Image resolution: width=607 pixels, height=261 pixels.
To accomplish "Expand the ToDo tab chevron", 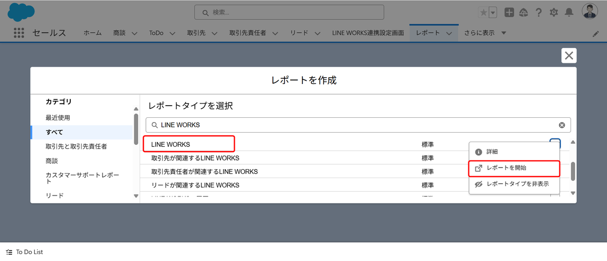I will click(x=172, y=33).
